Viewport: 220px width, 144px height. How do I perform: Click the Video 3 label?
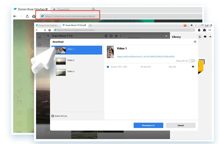pos(71,72)
